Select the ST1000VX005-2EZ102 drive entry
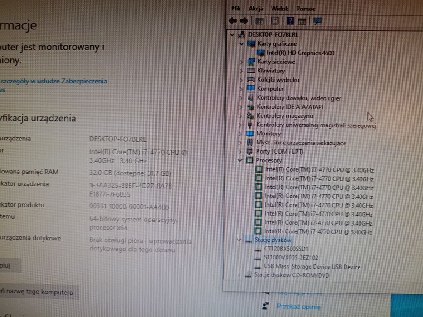The width and height of the screenshot is (423, 317). click(291, 258)
